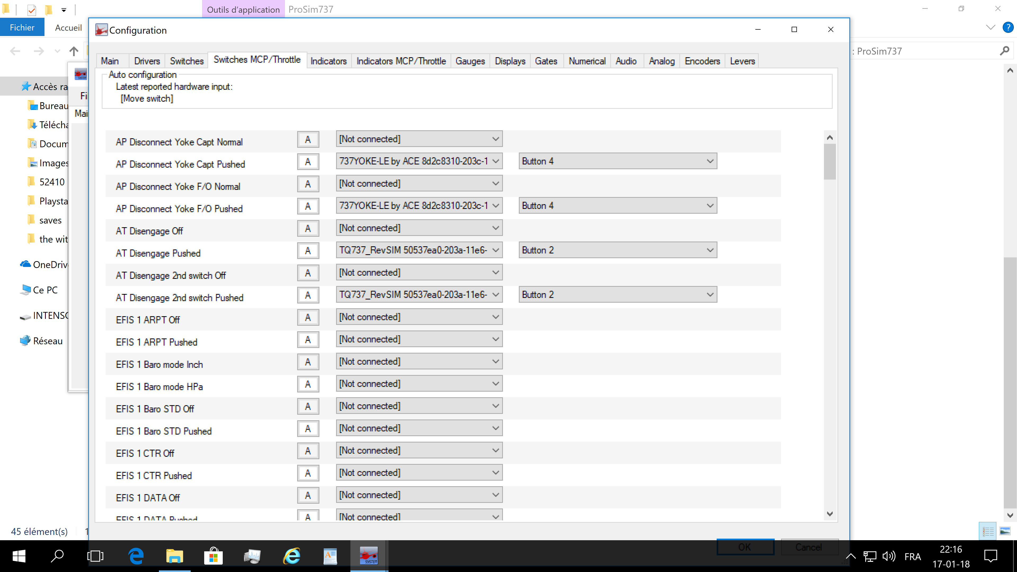Toggle the A button for AT Disengage Pushed

pos(308,251)
